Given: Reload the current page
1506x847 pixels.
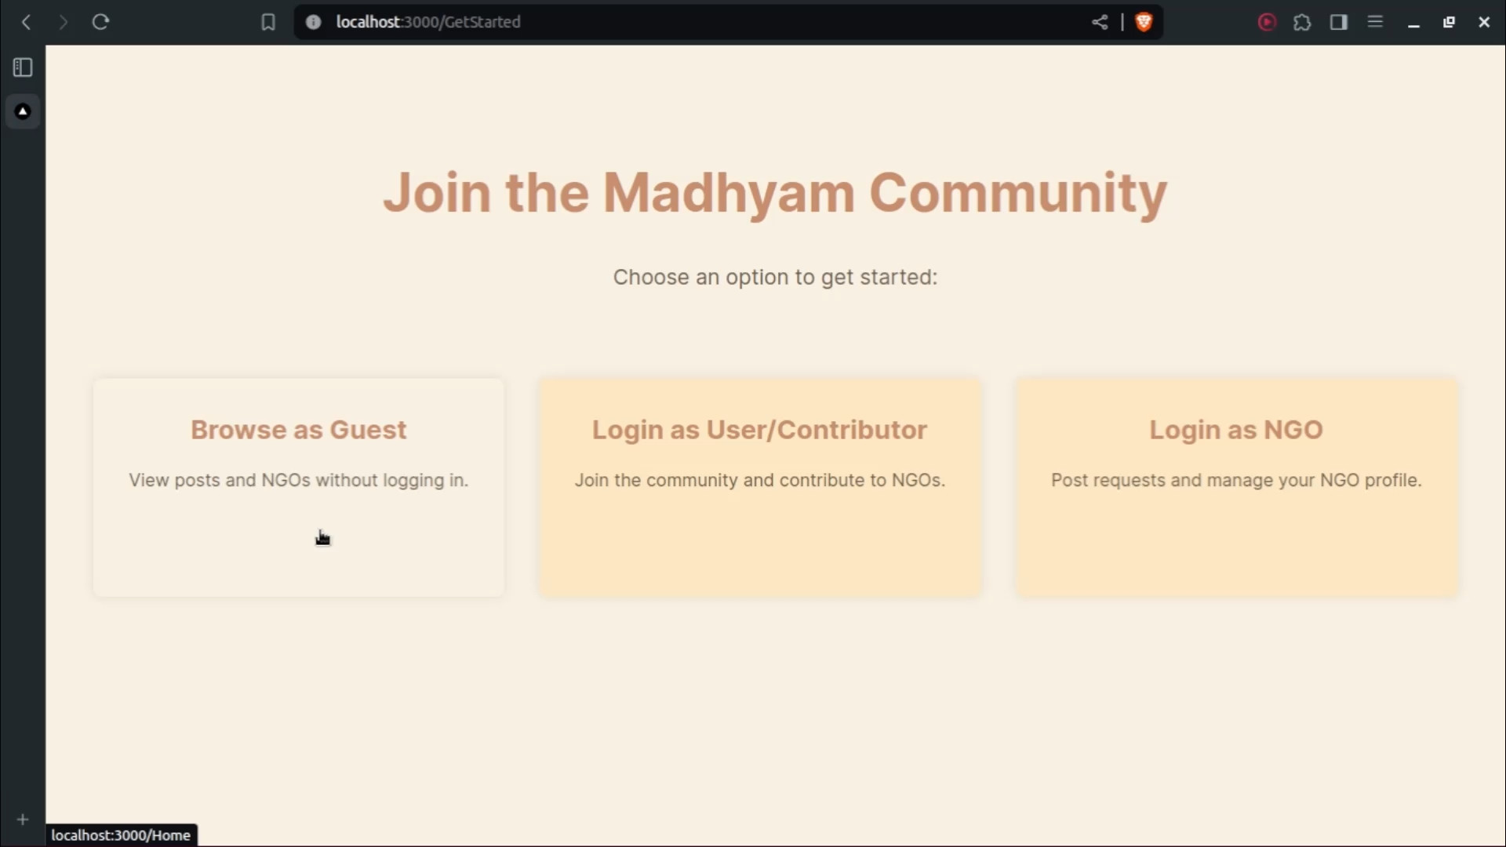Looking at the screenshot, I should tap(100, 22).
